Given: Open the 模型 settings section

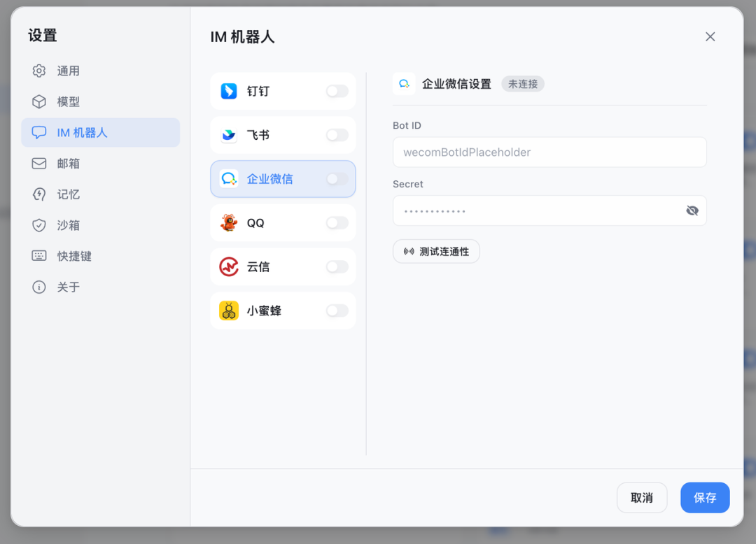Looking at the screenshot, I should 100,101.
